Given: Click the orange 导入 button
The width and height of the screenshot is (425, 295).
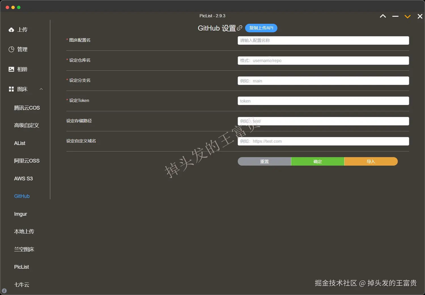Looking at the screenshot, I should tap(371, 161).
